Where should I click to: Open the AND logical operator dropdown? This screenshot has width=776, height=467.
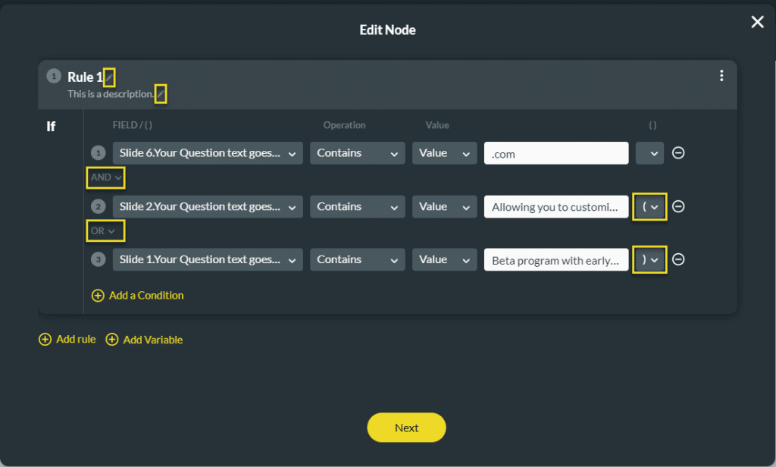[105, 177]
